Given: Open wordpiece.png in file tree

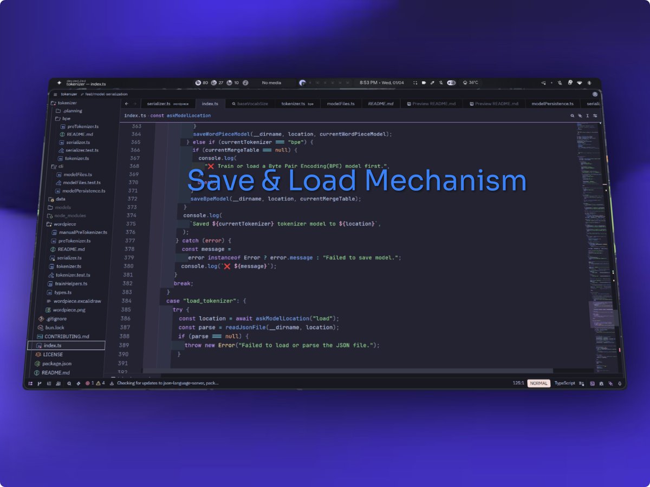Looking at the screenshot, I should (65, 310).
